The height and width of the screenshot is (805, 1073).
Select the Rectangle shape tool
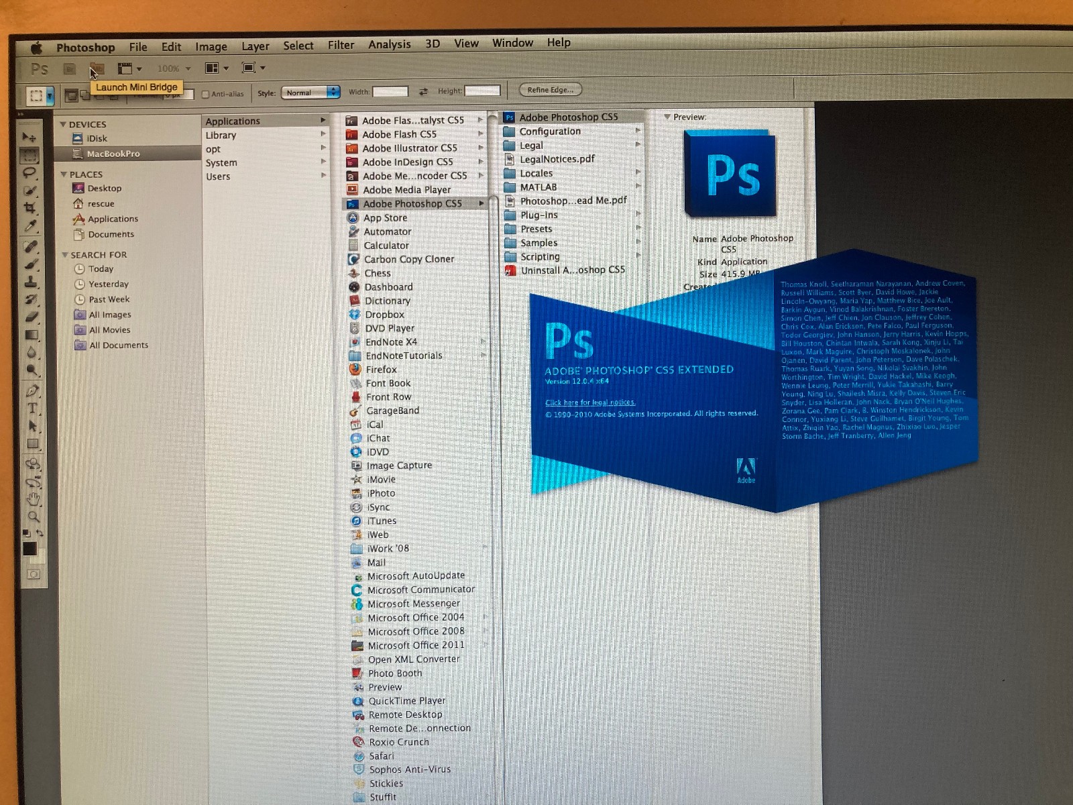[x=33, y=443]
